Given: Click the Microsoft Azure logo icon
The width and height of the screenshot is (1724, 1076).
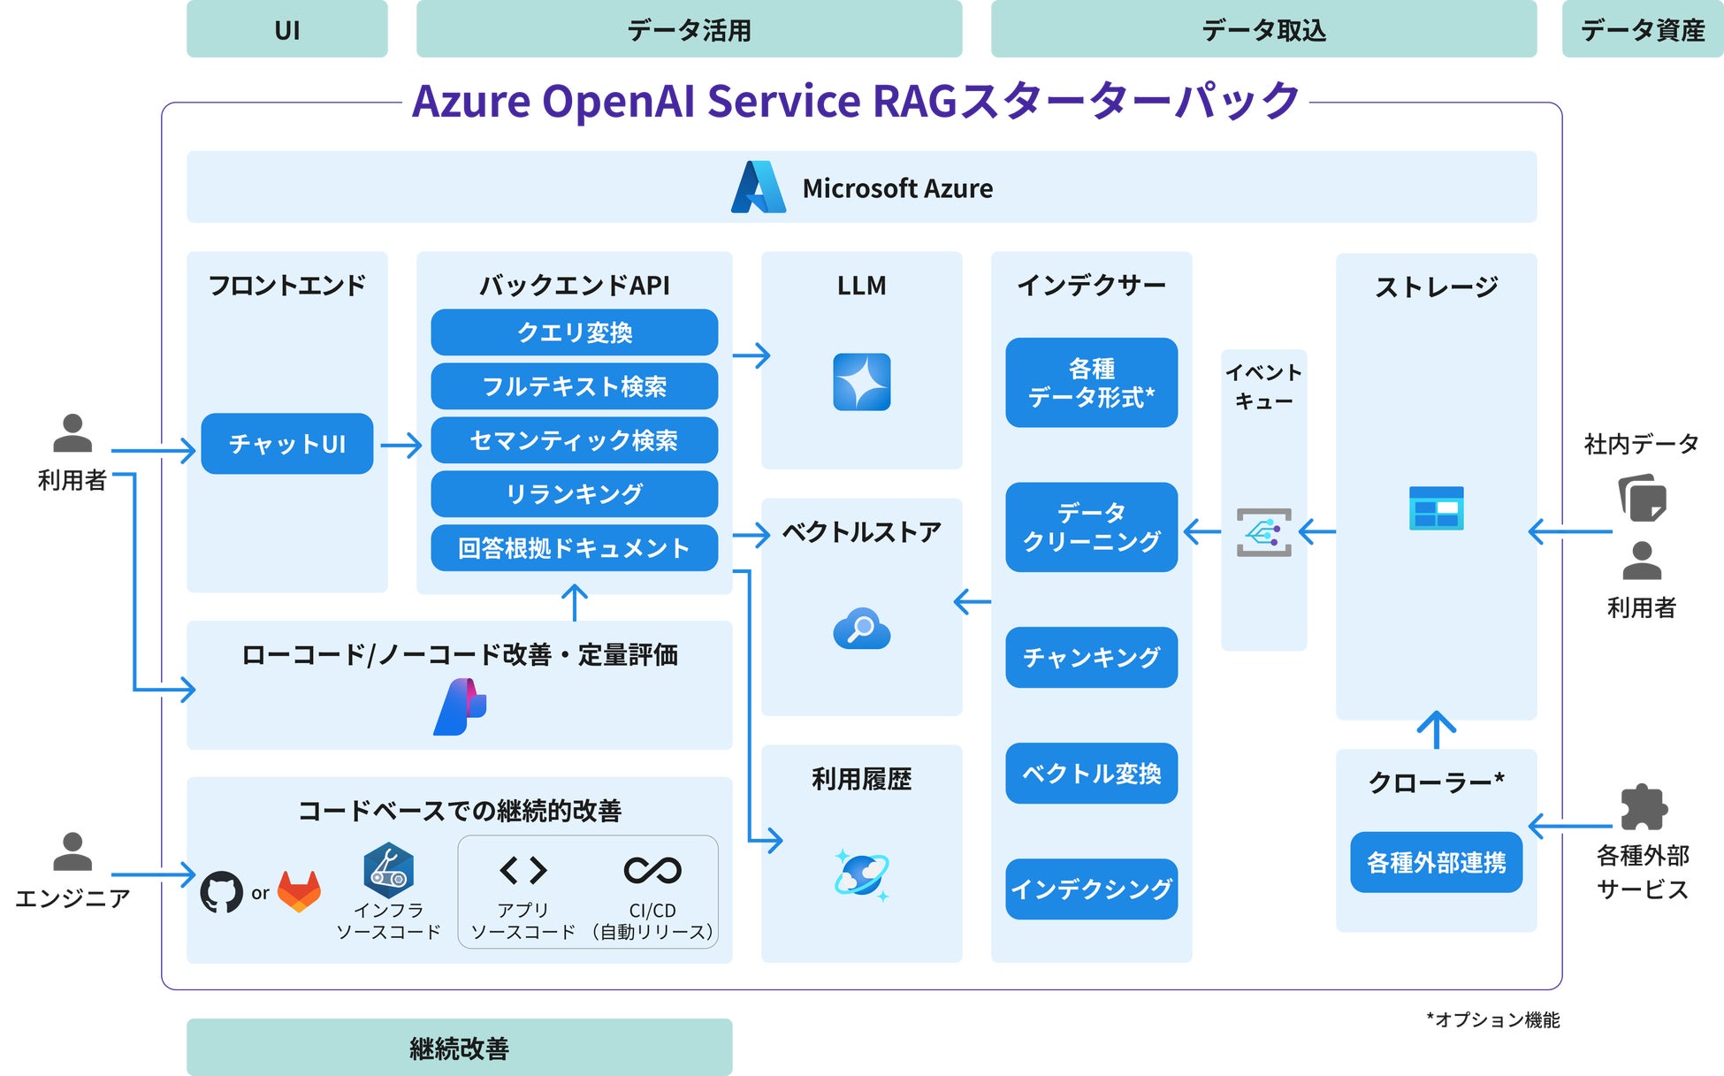Looking at the screenshot, I should (758, 187).
